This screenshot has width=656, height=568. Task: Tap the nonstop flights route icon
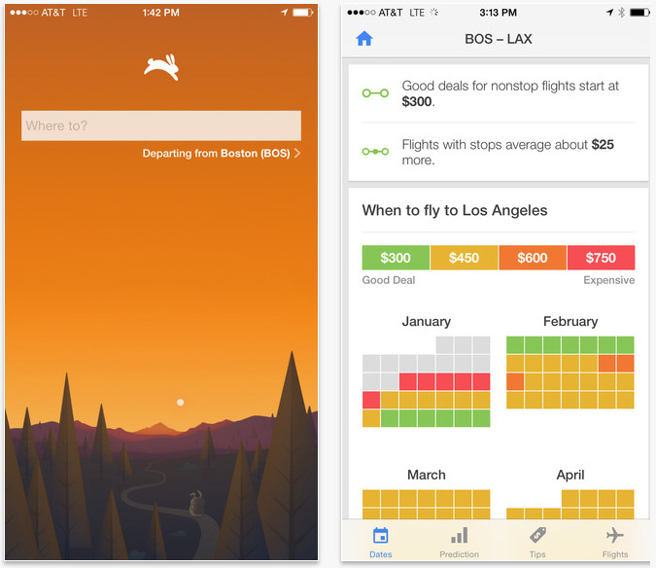pos(375,93)
